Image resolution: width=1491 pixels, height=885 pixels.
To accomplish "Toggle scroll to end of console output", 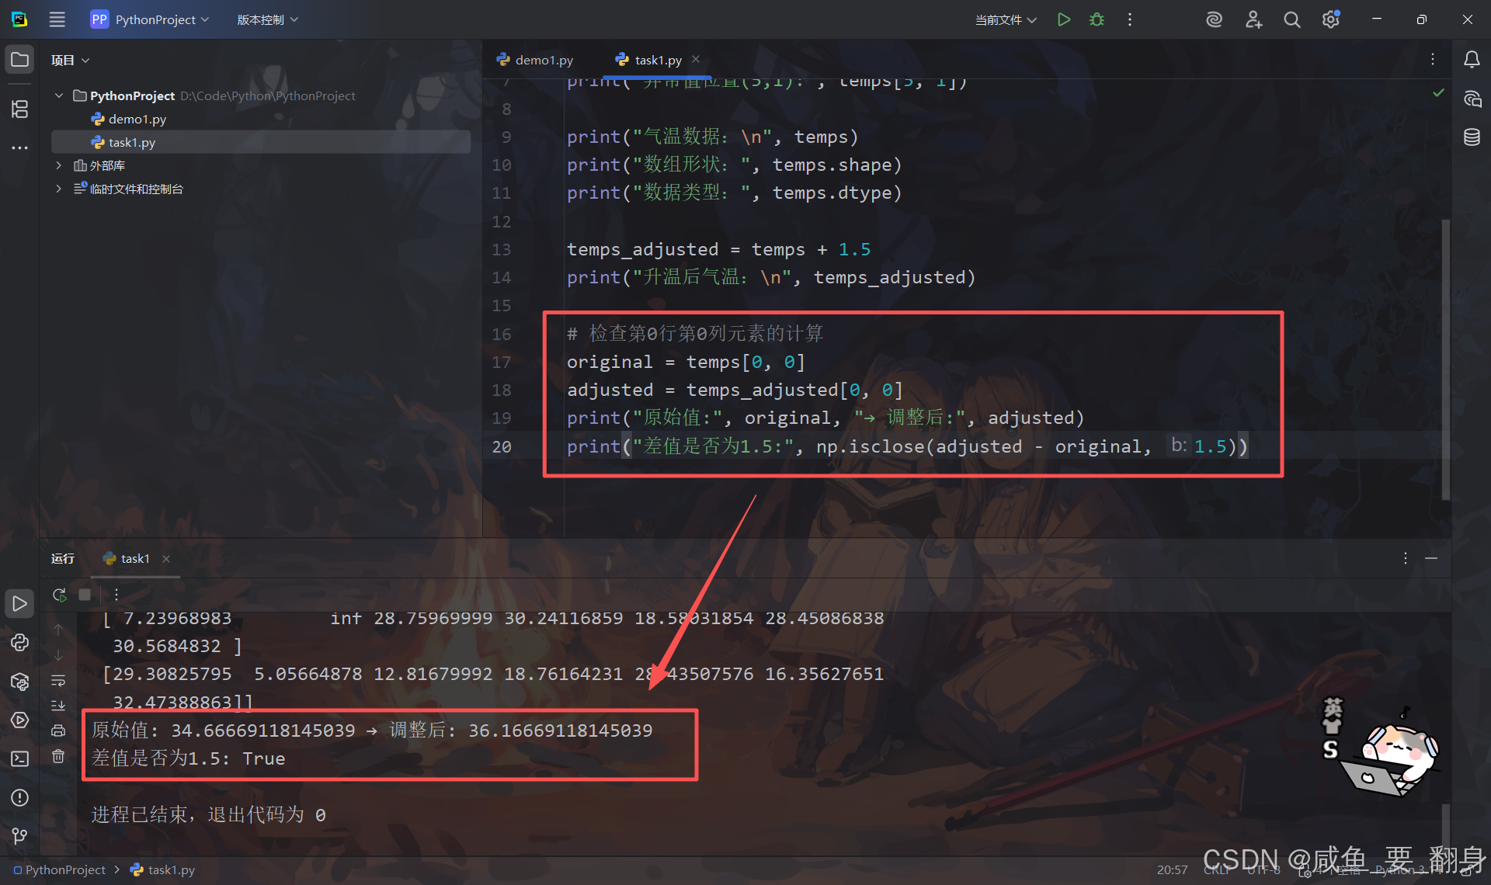I will tap(58, 706).
